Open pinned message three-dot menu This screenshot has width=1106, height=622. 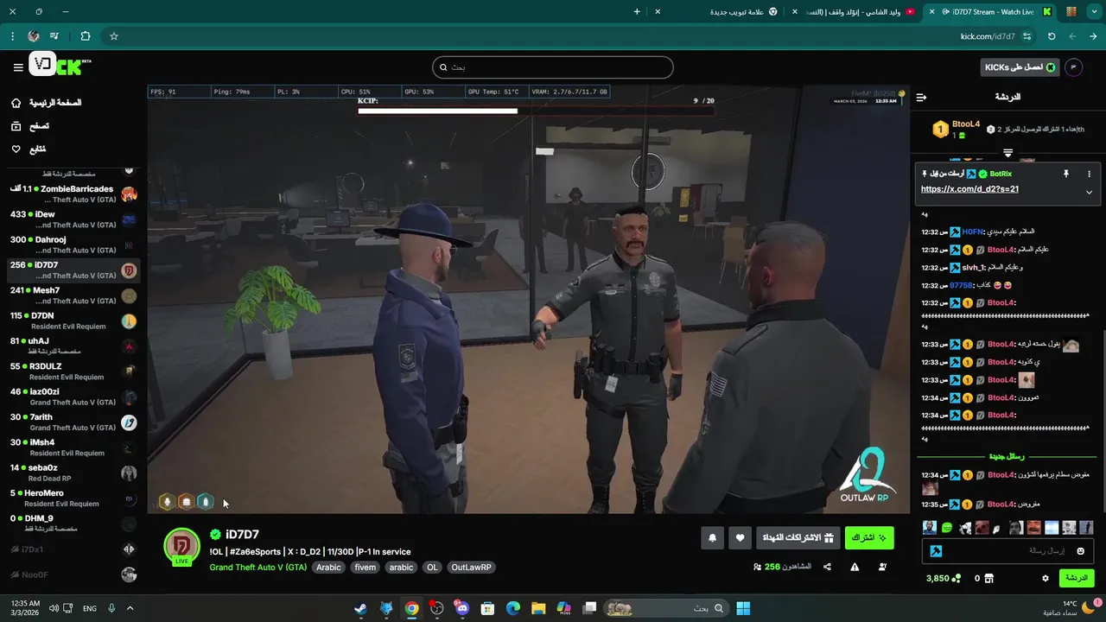tap(1089, 174)
